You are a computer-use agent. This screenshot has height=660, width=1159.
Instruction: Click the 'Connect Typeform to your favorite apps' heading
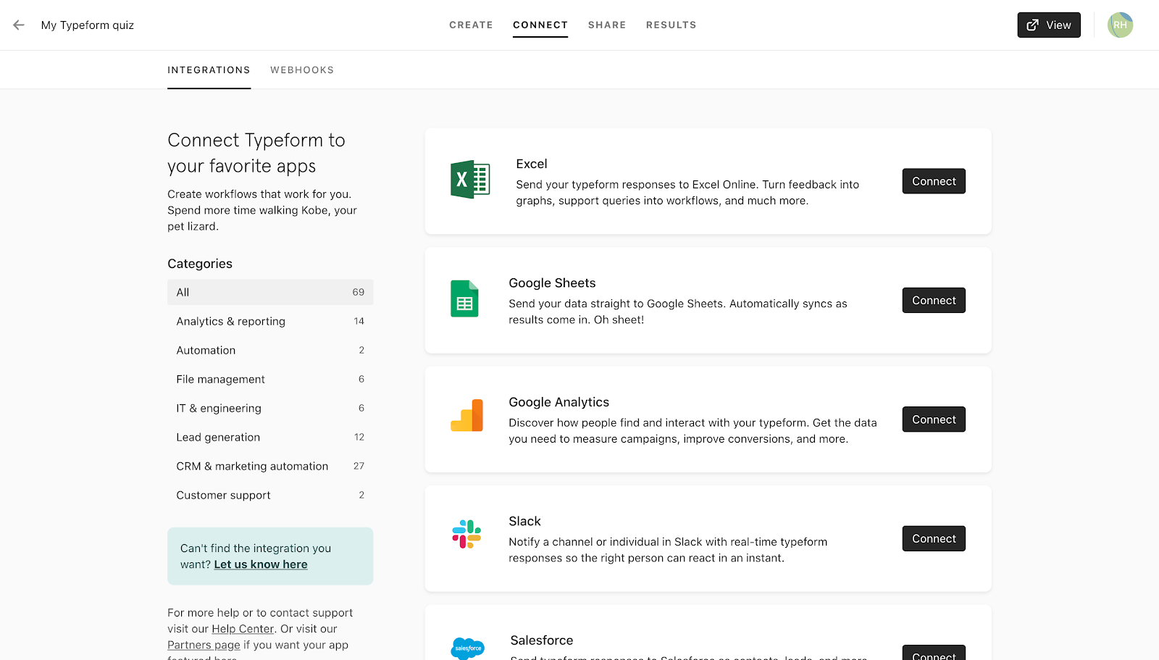click(256, 153)
